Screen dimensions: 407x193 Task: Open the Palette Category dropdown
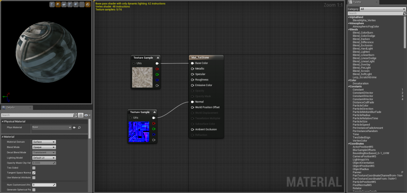383,9
